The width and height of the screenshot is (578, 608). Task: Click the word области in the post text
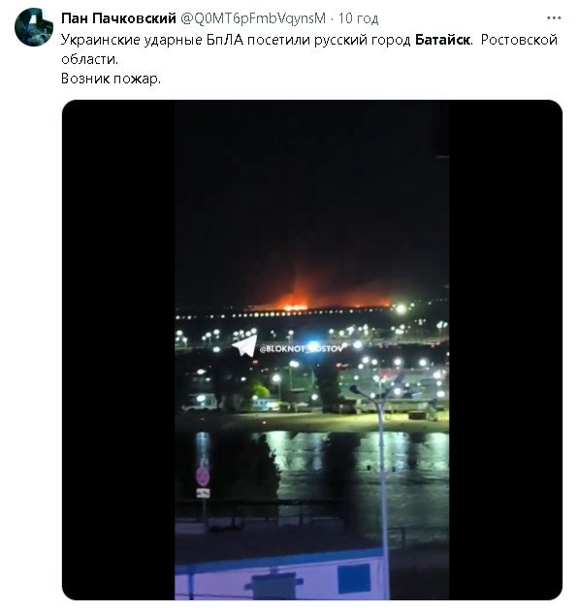coord(89,59)
